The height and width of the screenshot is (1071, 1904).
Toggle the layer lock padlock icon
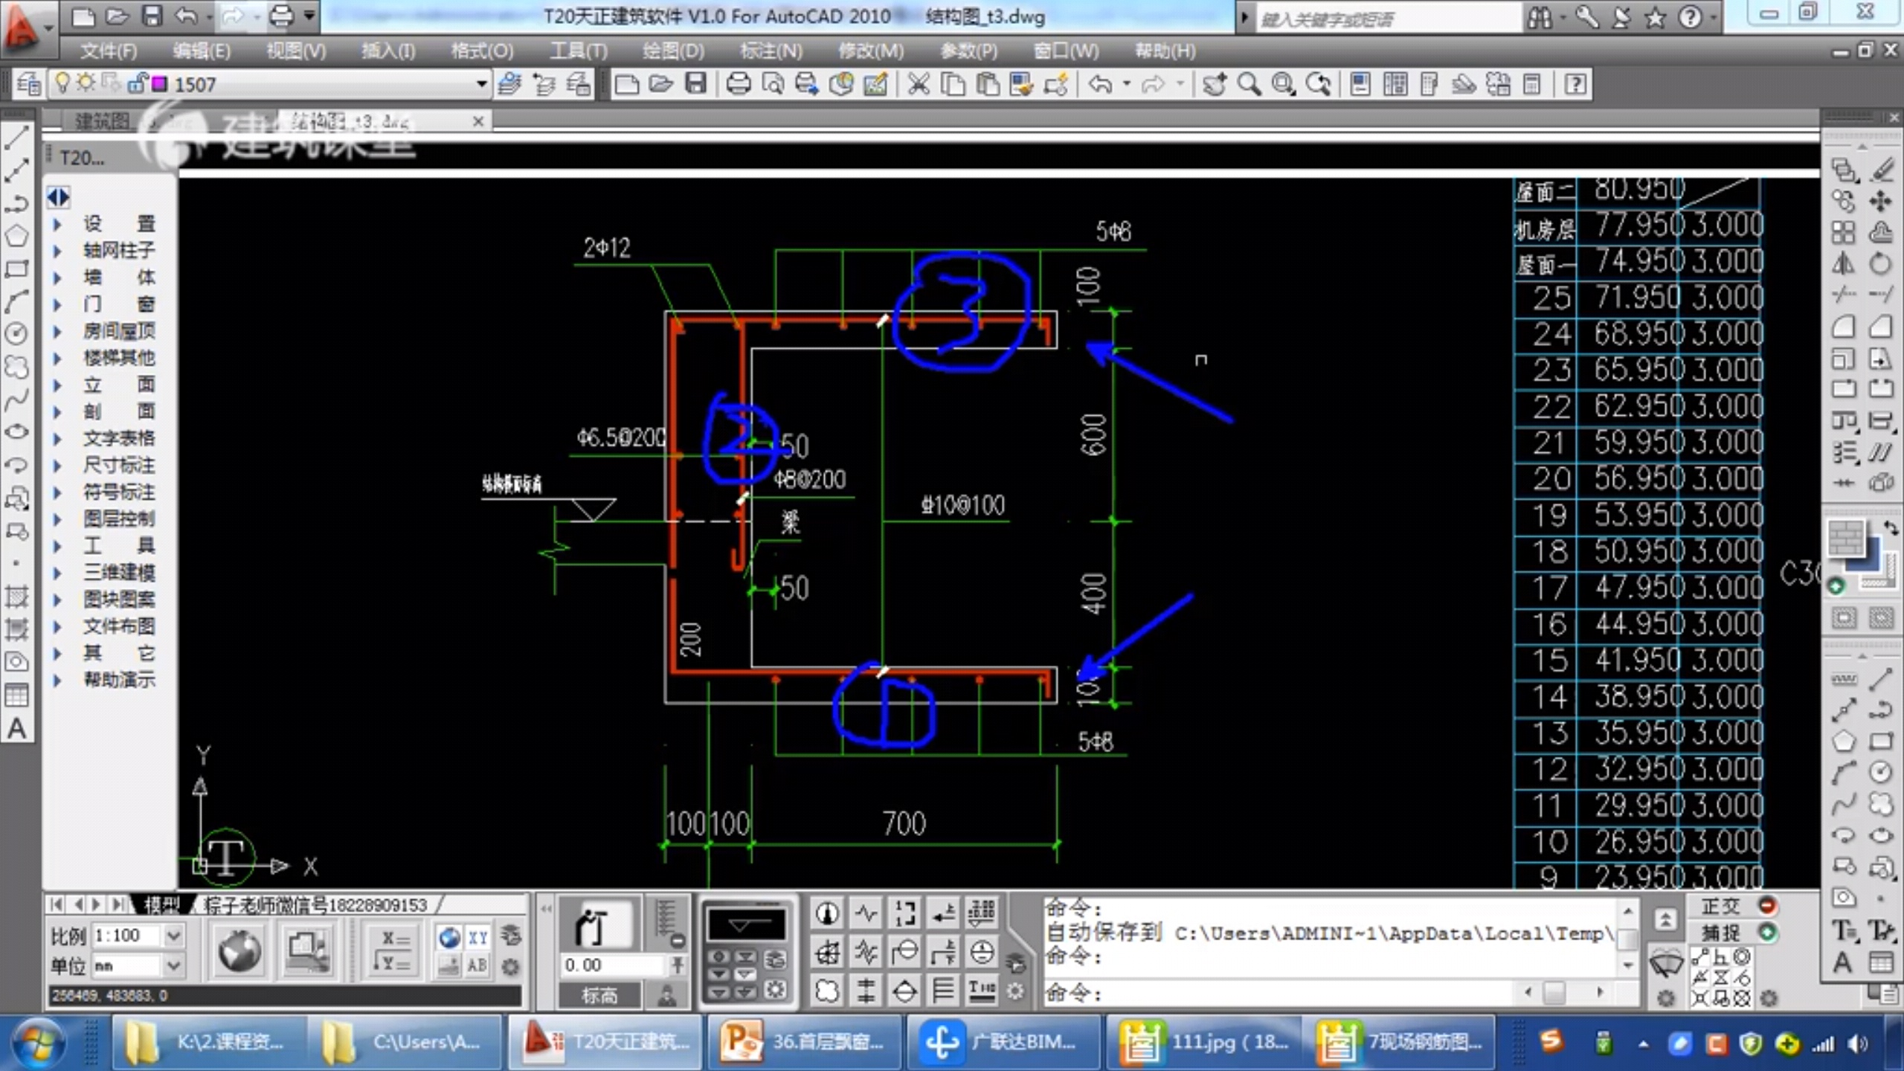[137, 83]
